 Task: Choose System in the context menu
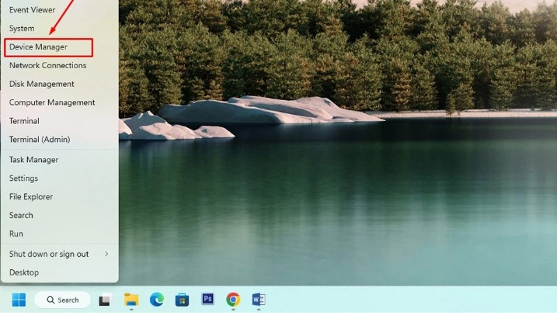(x=22, y=29)
